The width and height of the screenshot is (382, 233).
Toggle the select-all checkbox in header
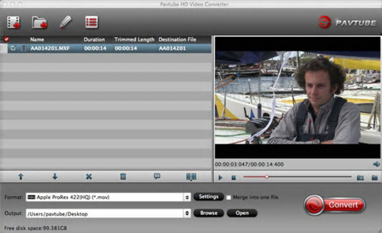pyautogui.click(x=6, y=39)
